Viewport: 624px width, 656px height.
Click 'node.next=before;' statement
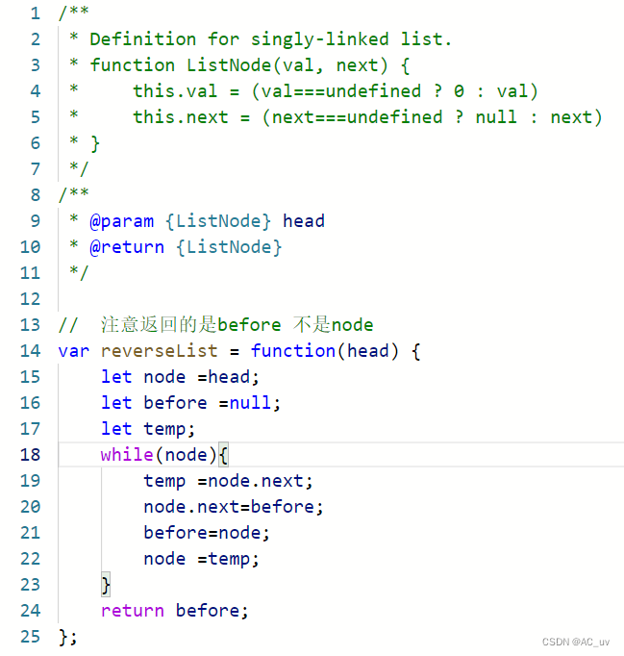[x=234, y=507]
